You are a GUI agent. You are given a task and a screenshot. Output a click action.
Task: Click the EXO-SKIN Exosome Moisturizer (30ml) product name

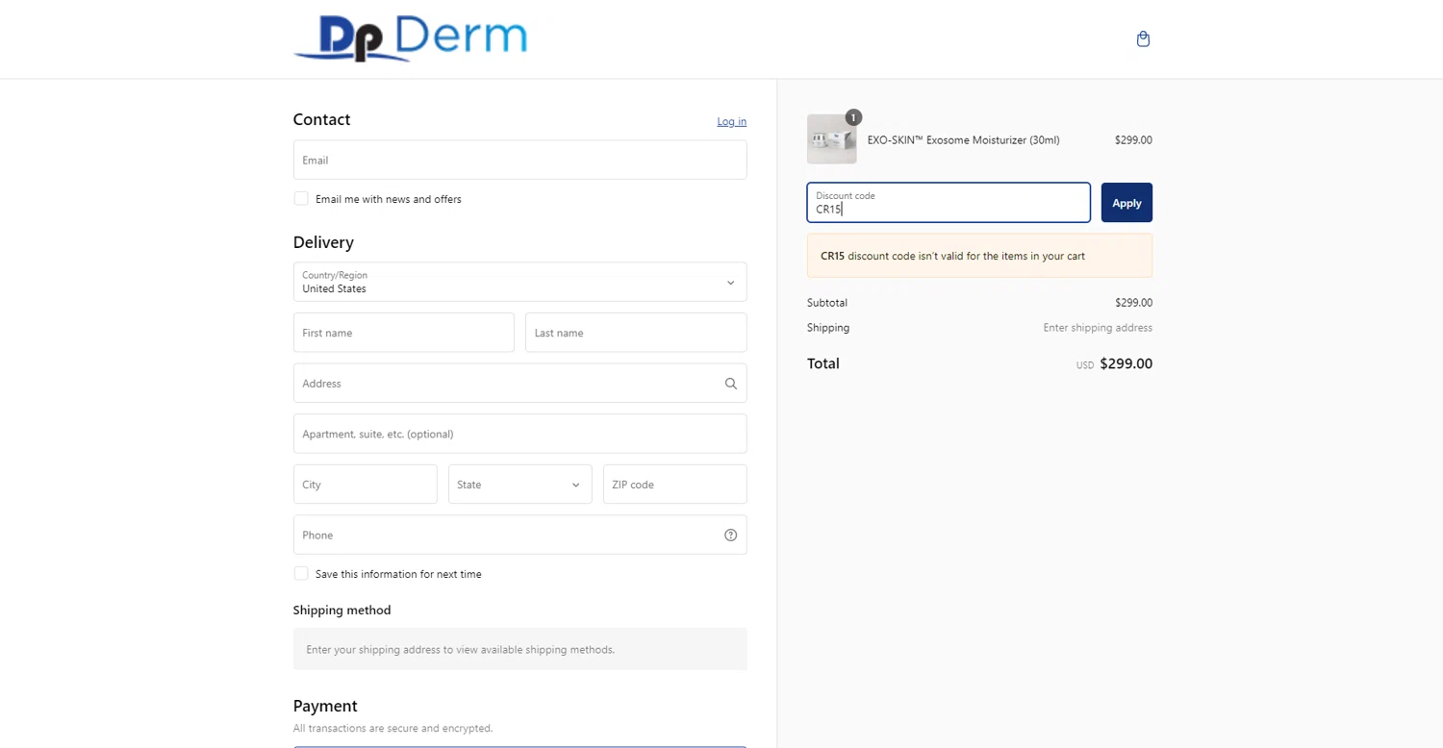pyautogui.click(x=964, y=140)
